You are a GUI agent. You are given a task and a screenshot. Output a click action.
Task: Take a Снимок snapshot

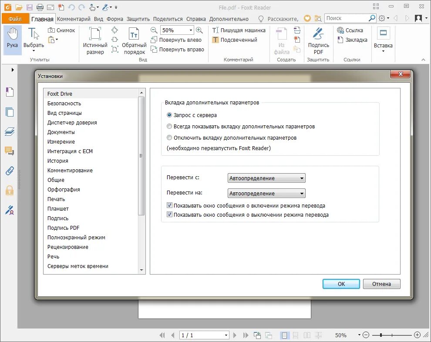pos(61,30)
